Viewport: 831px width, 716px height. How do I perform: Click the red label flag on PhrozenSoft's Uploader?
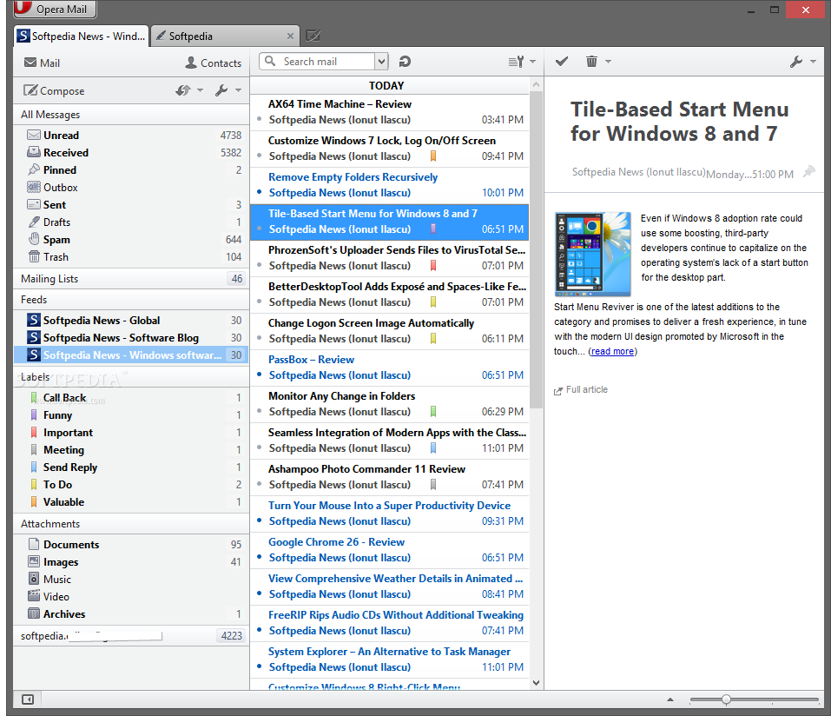pos(433,265)
